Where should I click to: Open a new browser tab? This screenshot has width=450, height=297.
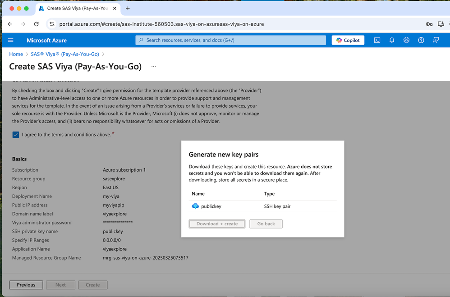point(128,8)
